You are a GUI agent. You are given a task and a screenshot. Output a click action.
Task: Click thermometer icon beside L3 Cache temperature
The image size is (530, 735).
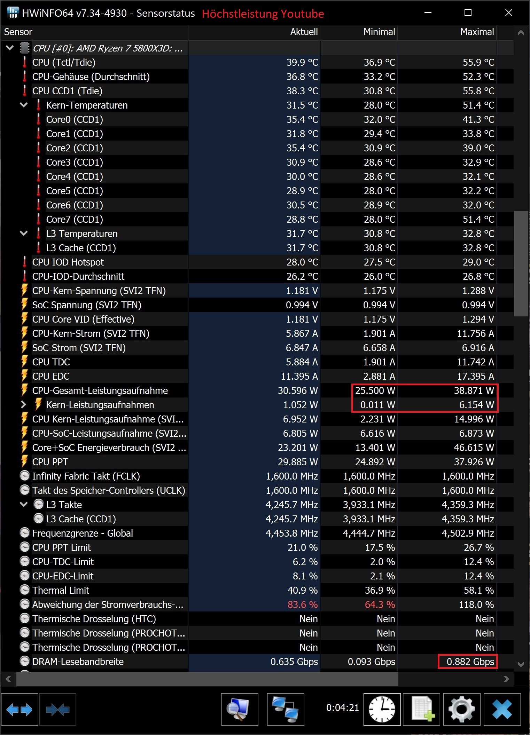click(38, 248)
